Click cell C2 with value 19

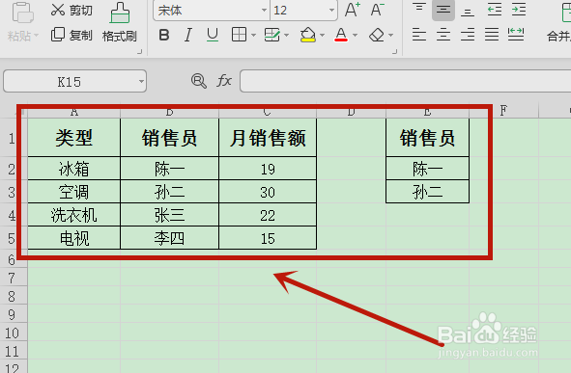(268, 169)
